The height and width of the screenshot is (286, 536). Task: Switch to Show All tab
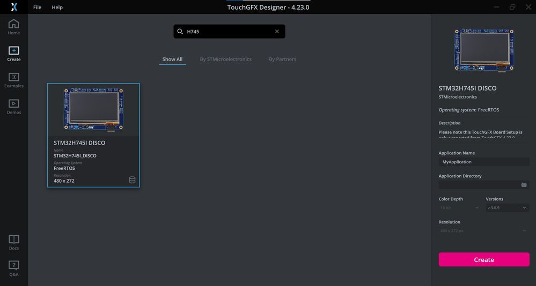[x=172, y=59]
